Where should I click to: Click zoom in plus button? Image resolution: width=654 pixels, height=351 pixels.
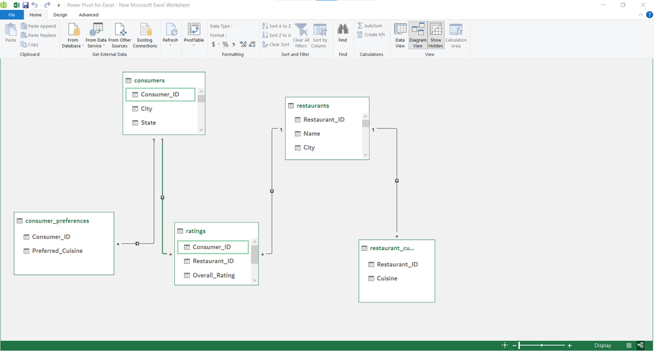click(570, 345)
